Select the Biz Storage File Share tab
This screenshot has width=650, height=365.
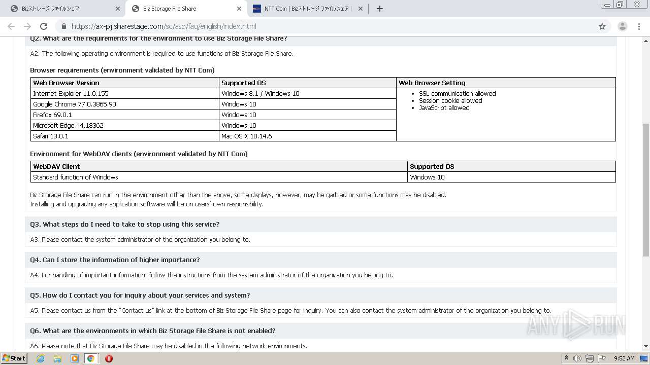pos(185,9)
